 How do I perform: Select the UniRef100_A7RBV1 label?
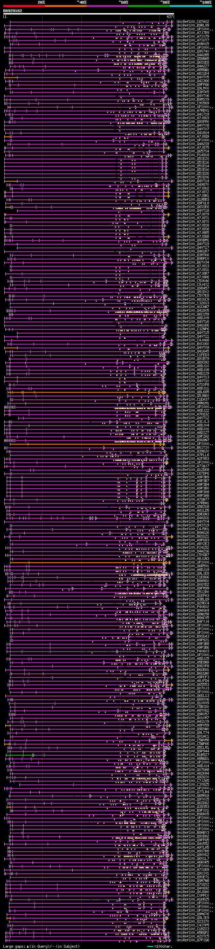pyautogui.click(x=193, y=110)
